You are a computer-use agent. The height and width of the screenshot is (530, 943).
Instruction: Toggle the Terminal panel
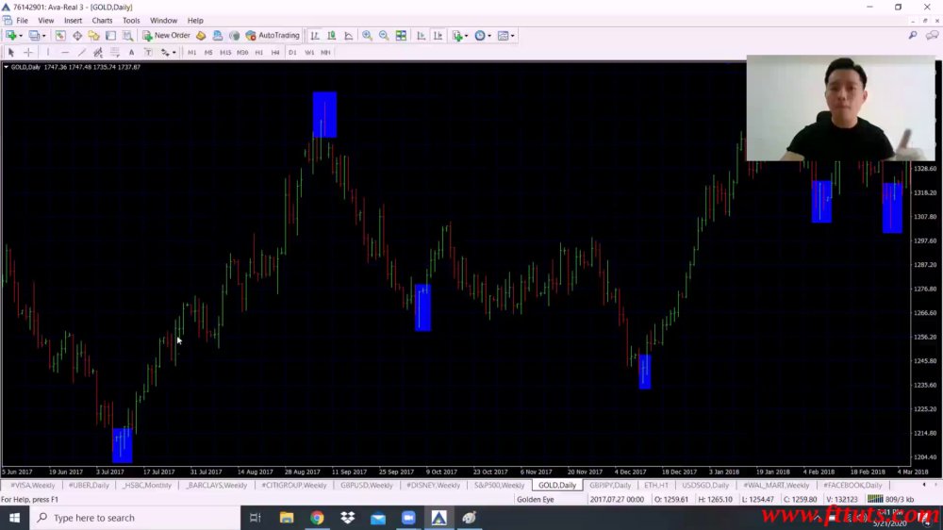pos(110,36)
